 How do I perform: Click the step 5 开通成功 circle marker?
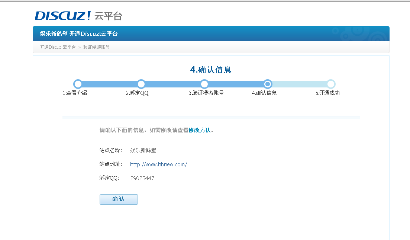[331, 84]
